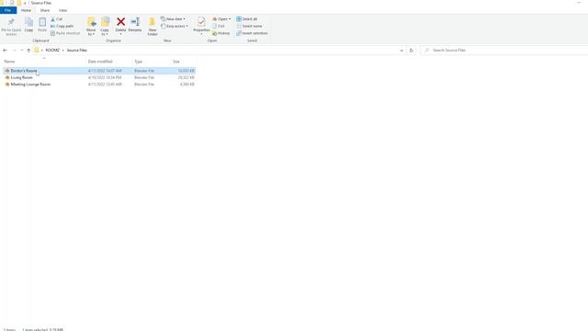Click the Meeting Lounge Room size value
Image resolution: width=588 pixels, height=331 pixels.
click(x=187, y=85)
